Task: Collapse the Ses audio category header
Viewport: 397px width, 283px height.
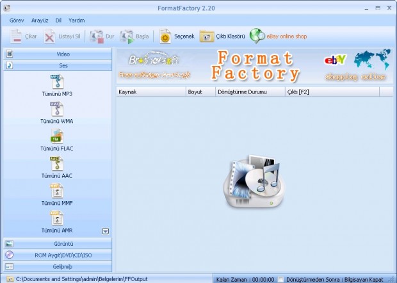Action: (58, 65)
